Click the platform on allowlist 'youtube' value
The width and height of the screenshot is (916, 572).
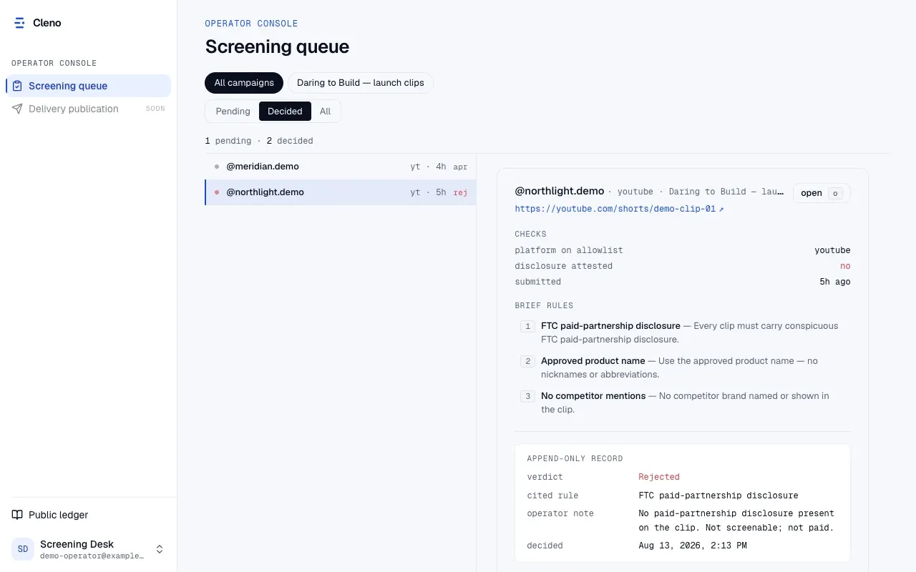click(832, 250)
